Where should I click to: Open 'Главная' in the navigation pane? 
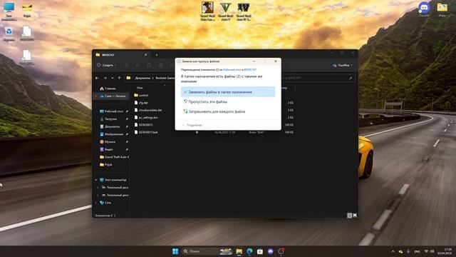108,89
